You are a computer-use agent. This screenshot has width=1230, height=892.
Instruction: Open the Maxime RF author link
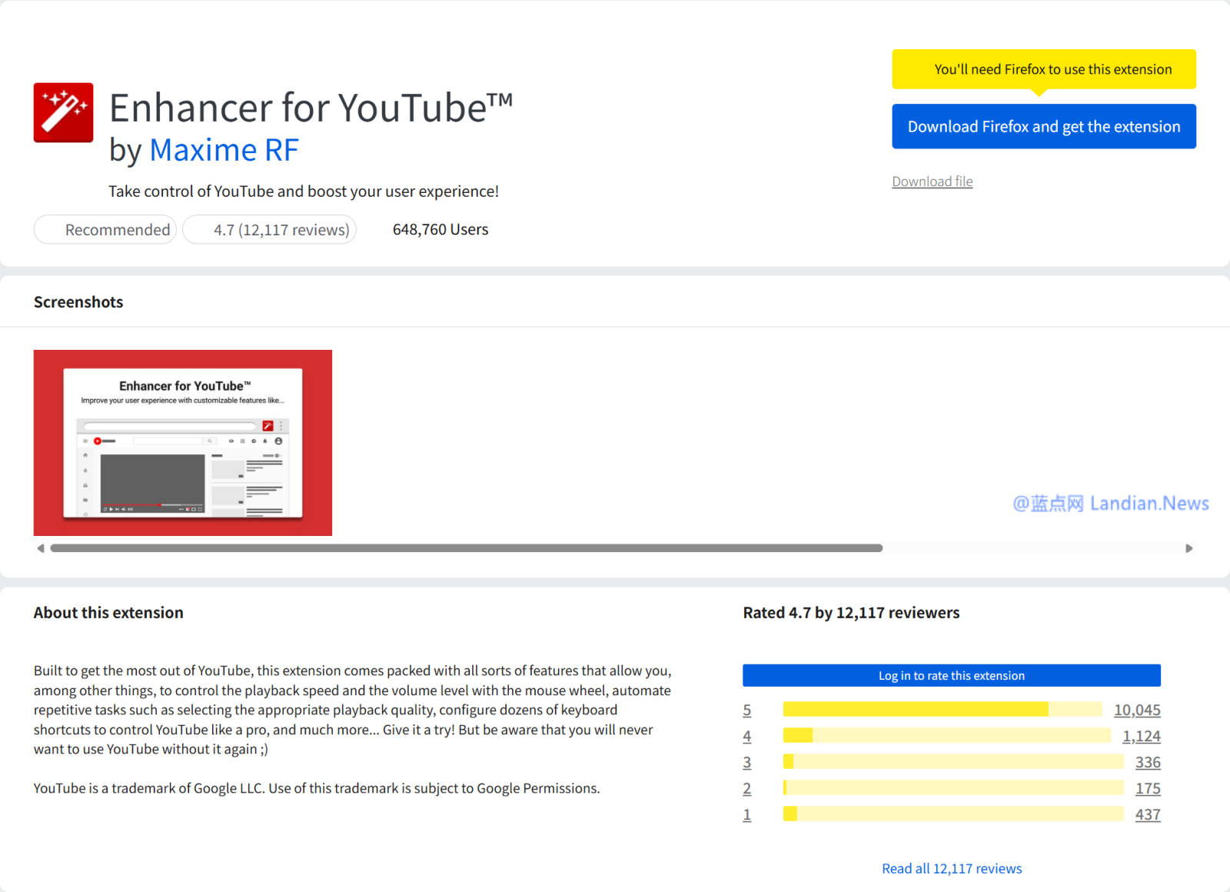pos(224,150)
